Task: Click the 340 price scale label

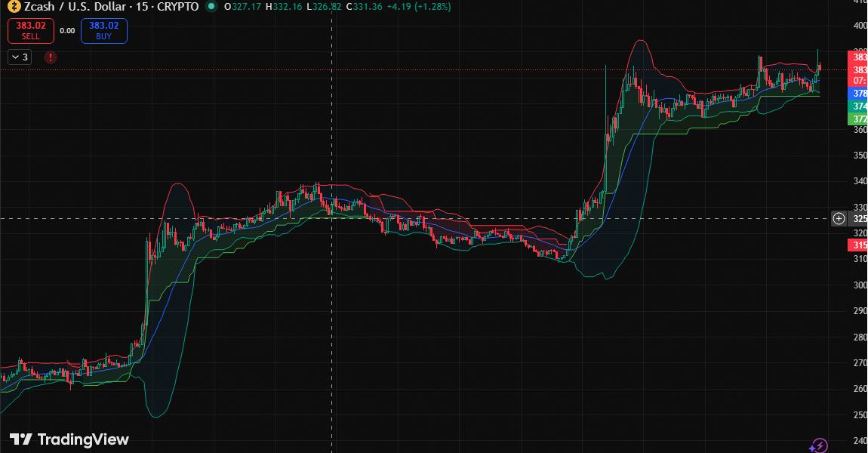Action: (x=860, y=181)
